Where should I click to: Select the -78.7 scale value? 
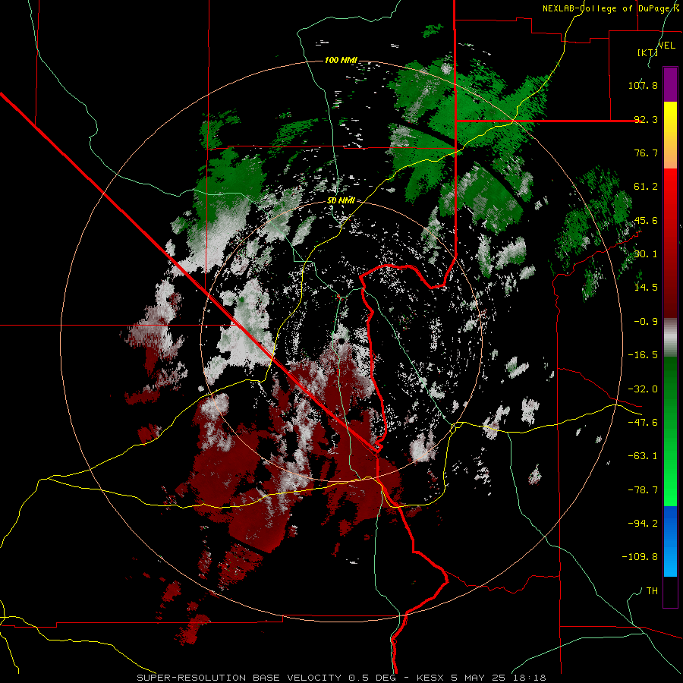pos(643,490)
